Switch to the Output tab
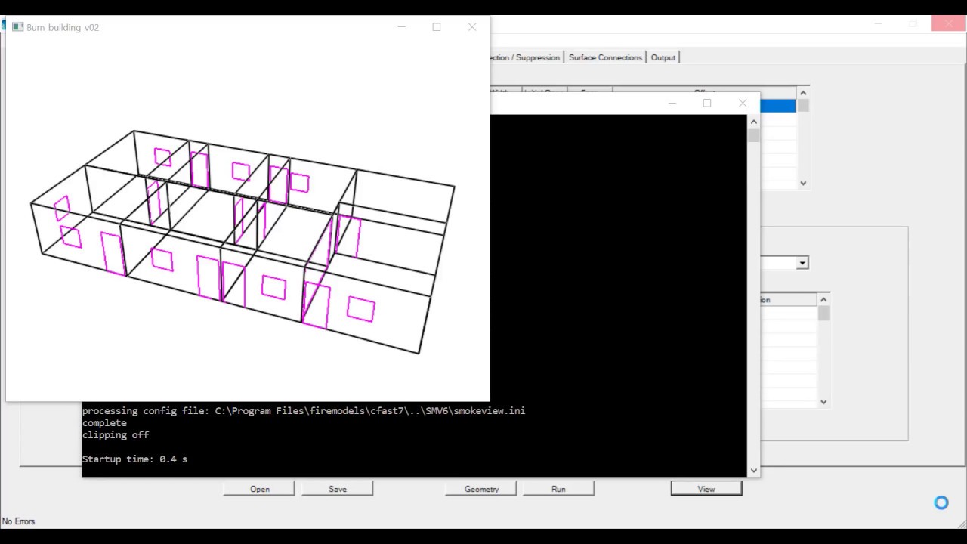 (663, 57)
